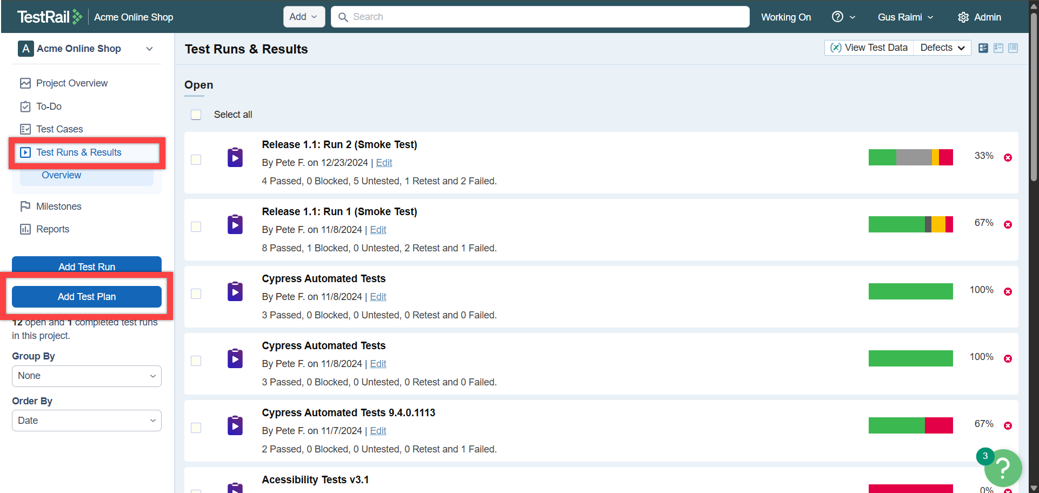Click the Add Test Plan button
This screenshot has width=1039, height=493.
click(86, 297)
